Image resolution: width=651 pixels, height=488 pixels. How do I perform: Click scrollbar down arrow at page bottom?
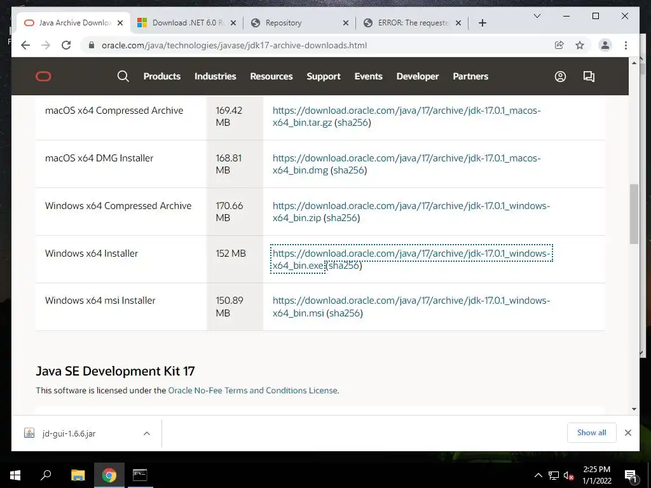click(x=634, y=409)
